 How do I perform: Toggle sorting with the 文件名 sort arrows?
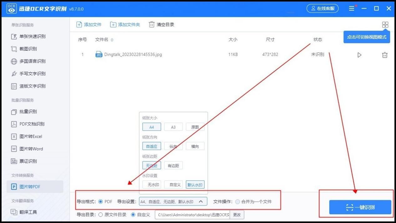pos(111,40)
